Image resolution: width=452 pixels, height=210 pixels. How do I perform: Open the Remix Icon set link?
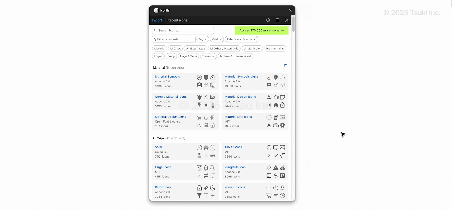[x=163, y=187]
